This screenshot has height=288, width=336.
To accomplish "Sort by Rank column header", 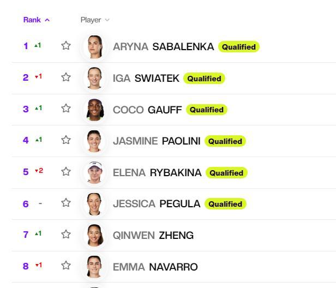I will click(32, 20).
